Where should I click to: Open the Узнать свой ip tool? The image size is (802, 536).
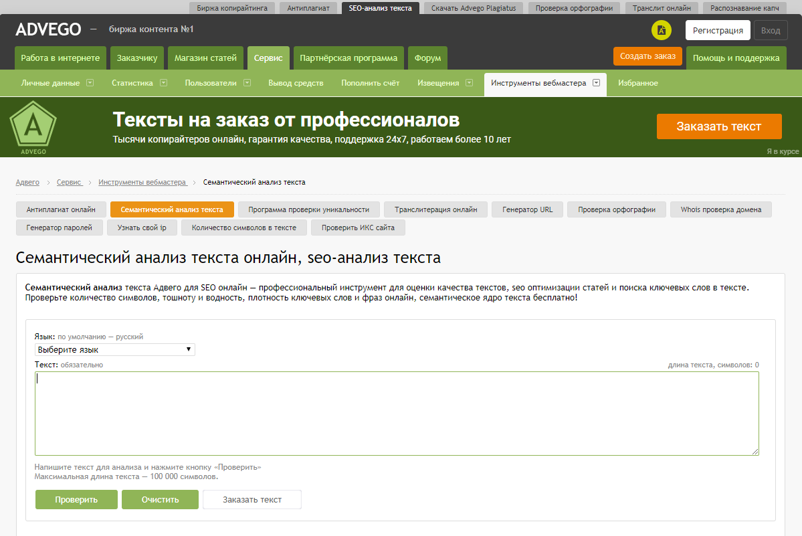(x=142, y=228)
